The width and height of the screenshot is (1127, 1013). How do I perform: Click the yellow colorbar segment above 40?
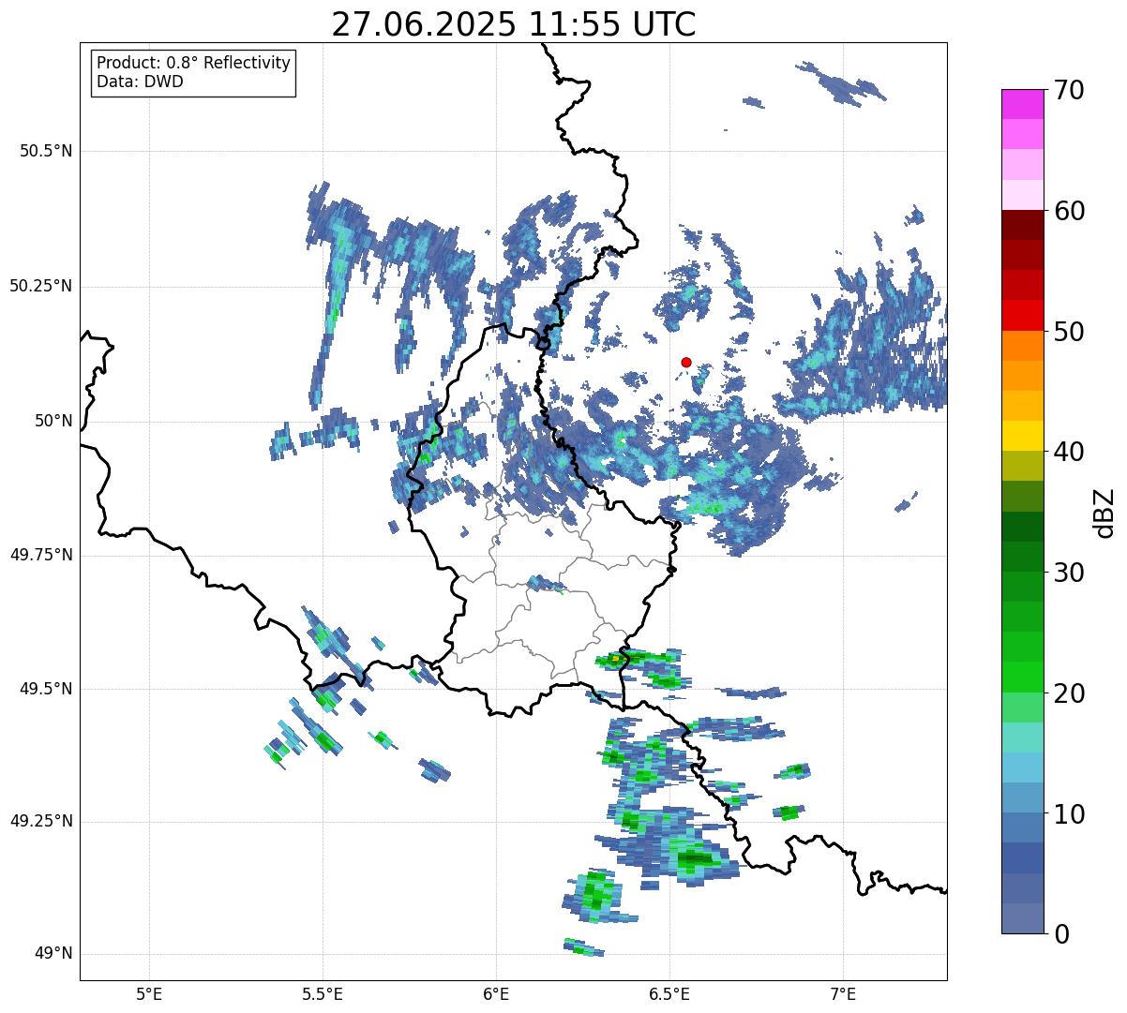(x=1023, y=437)
